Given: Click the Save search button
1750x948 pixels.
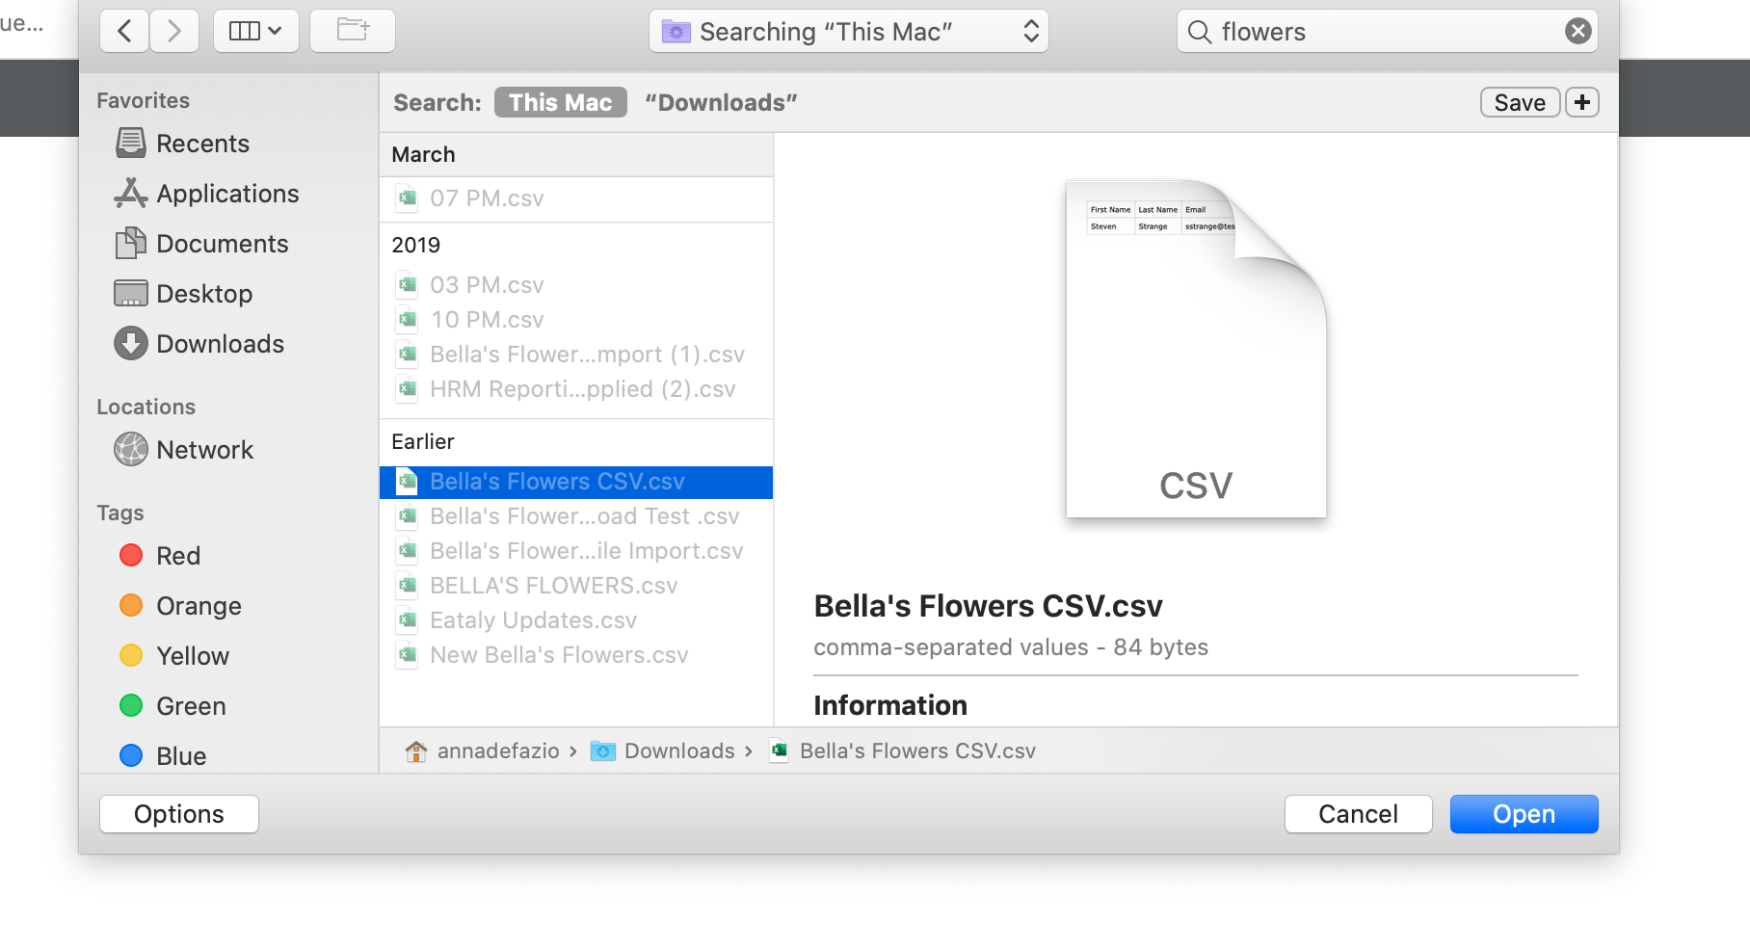Looking at the screenshot, I should (1520, 102).
